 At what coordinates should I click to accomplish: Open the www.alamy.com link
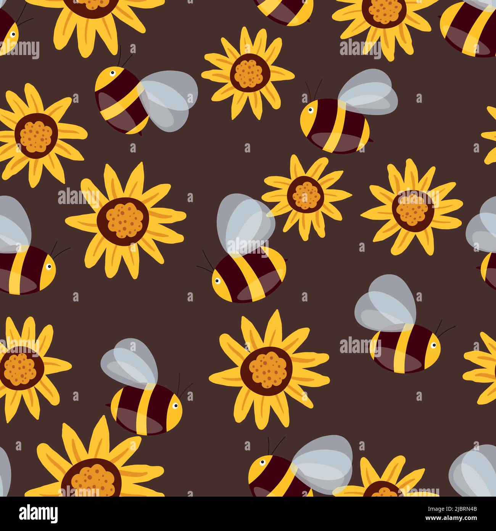coord(451,518)
